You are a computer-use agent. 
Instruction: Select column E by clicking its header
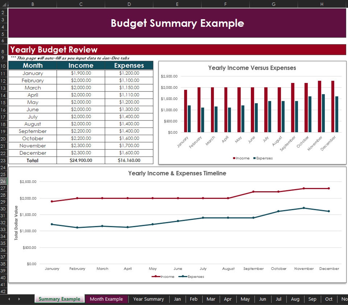[177, 4]
